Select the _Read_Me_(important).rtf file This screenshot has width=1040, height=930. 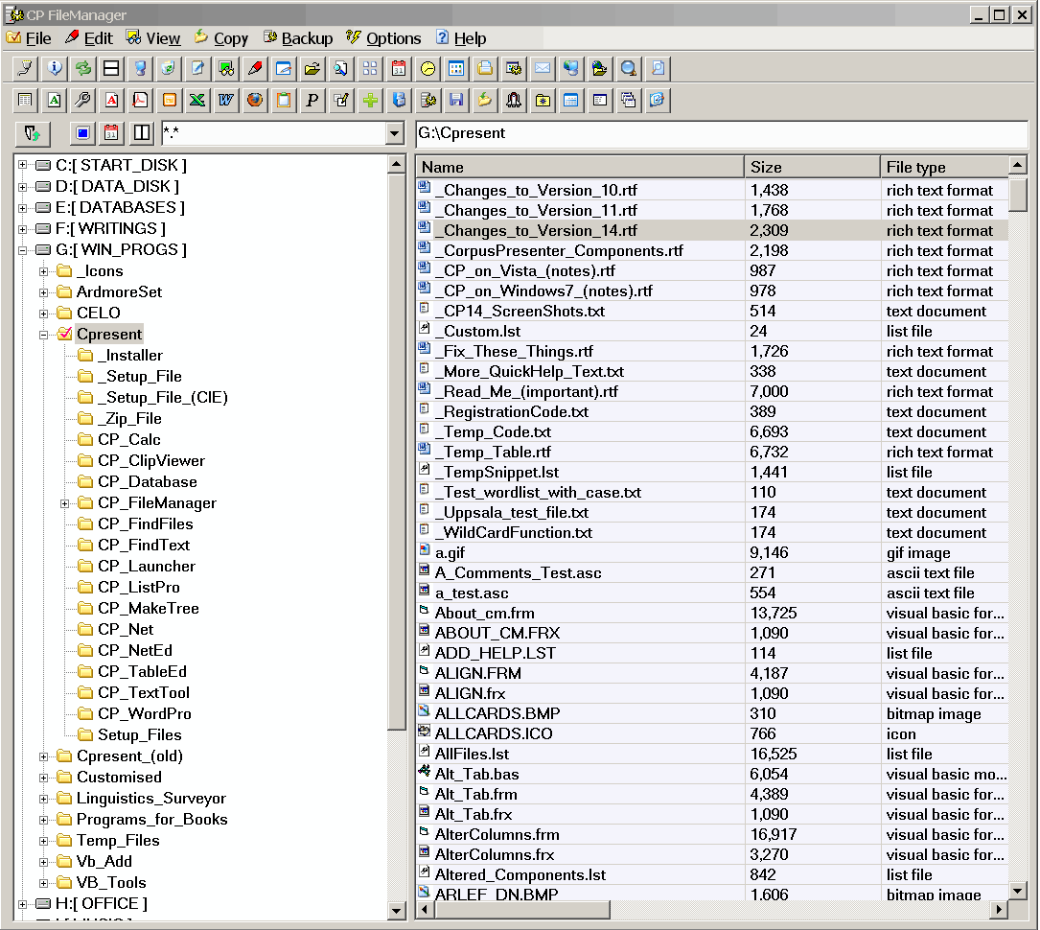pos(526,392)
